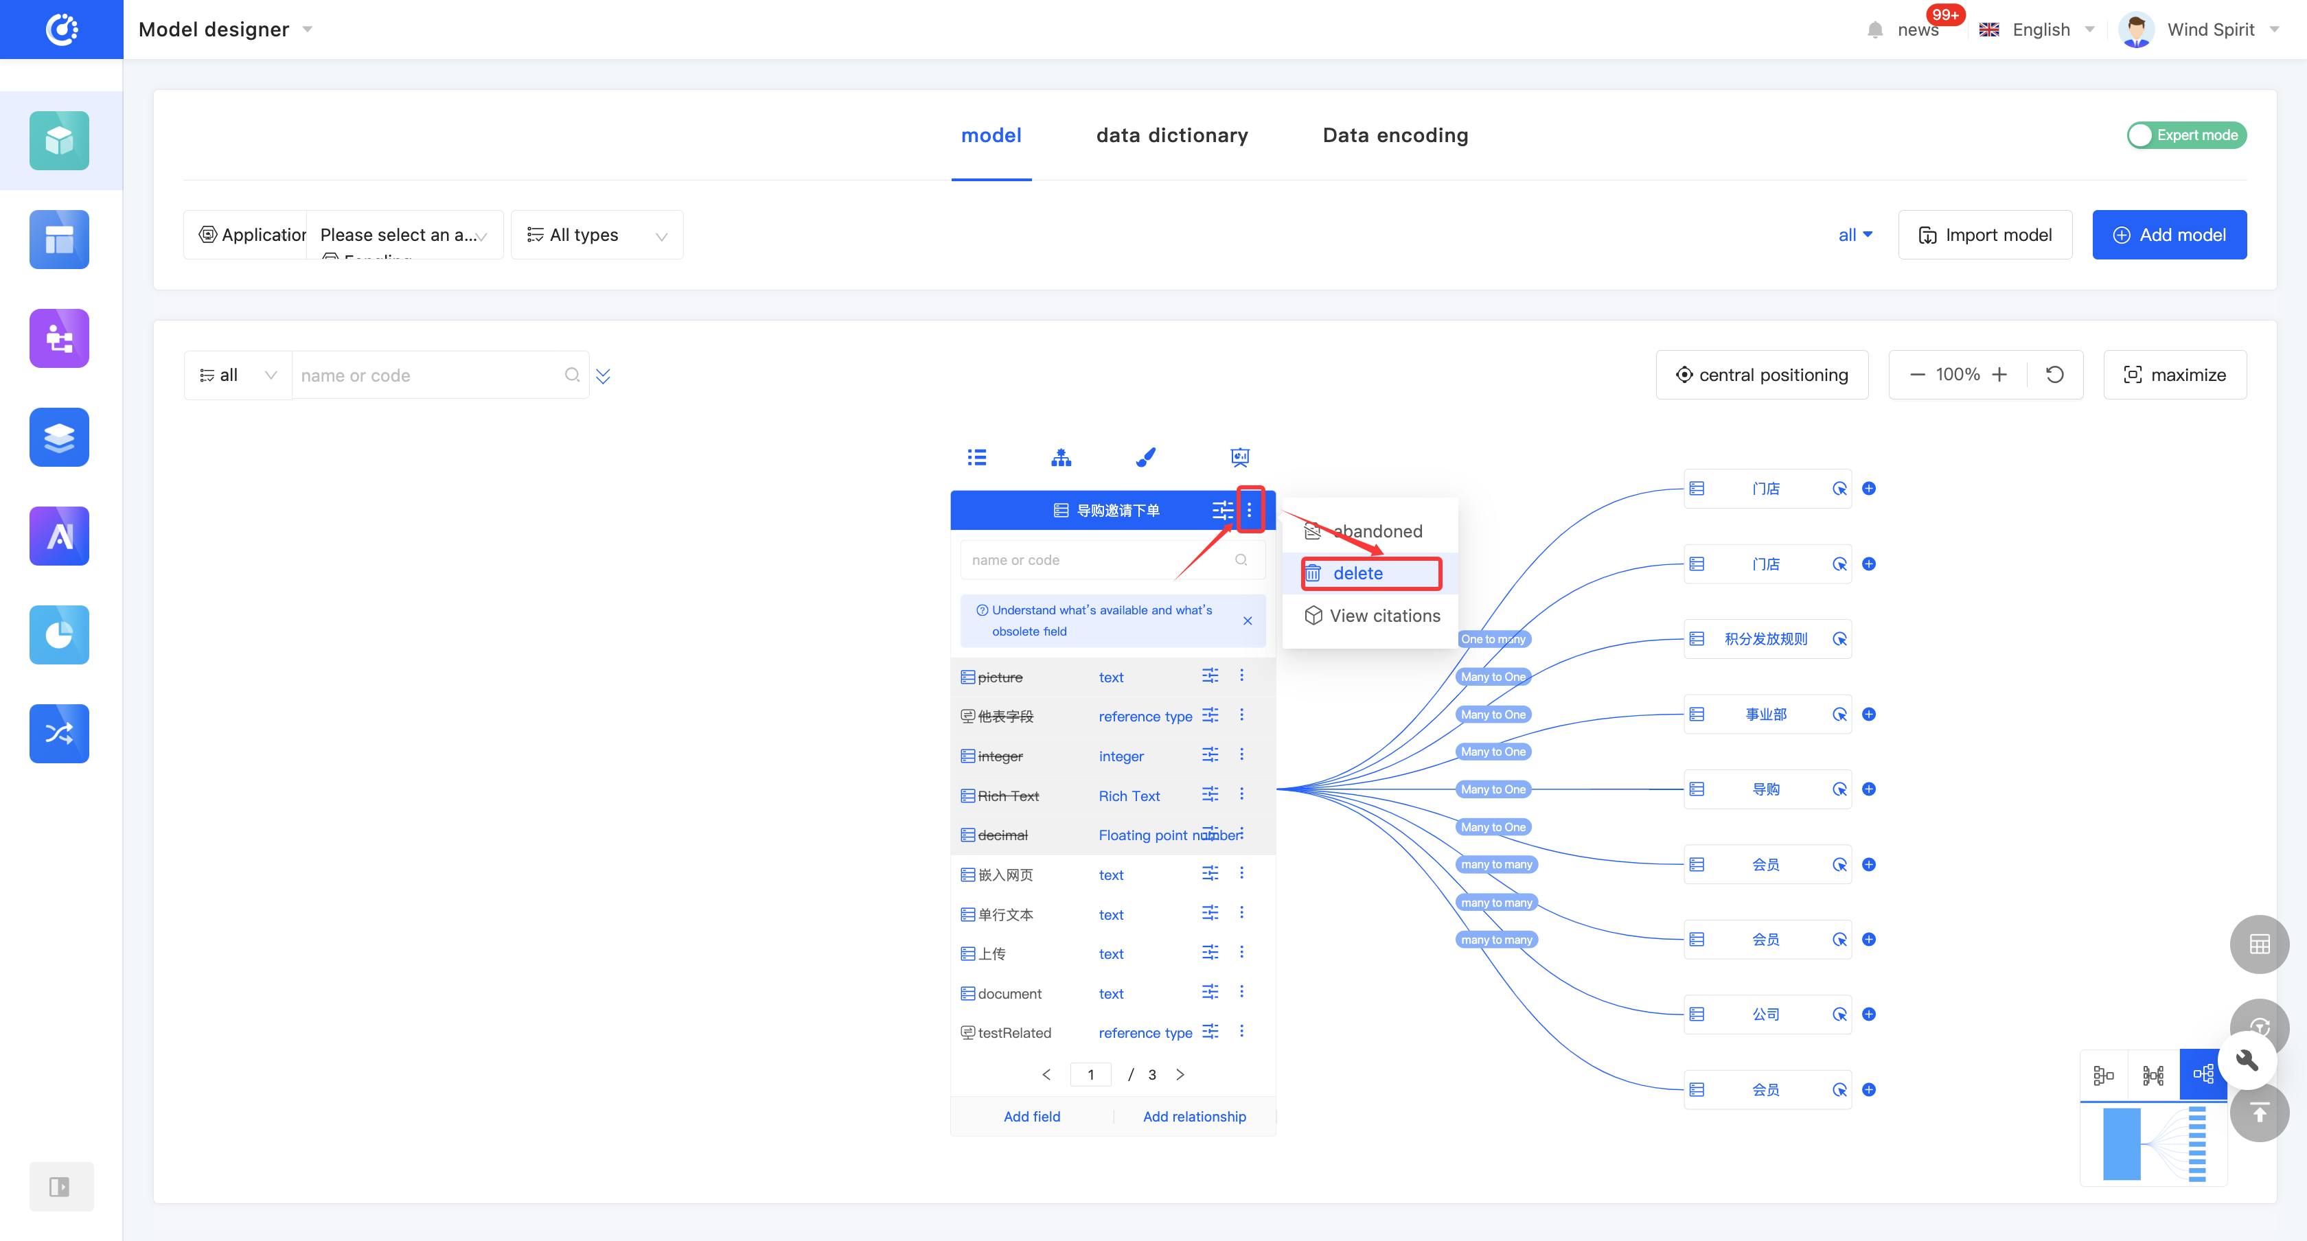Screen dimensions: 2307x1241
Task: Toggle the Expert mode switch
Action: point(2185,135)
